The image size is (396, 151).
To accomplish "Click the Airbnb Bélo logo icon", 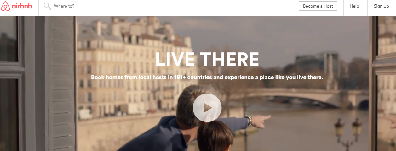I will click(x=5, y=6).
